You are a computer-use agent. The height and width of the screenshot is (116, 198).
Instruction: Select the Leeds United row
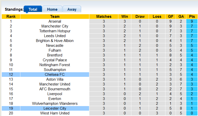pos(55,36)
